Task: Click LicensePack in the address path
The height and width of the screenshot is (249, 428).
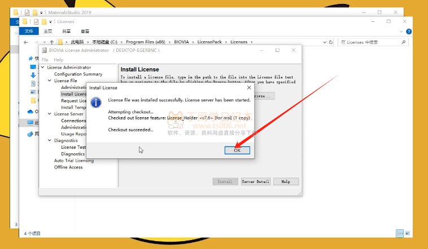Action: point(209,42)
